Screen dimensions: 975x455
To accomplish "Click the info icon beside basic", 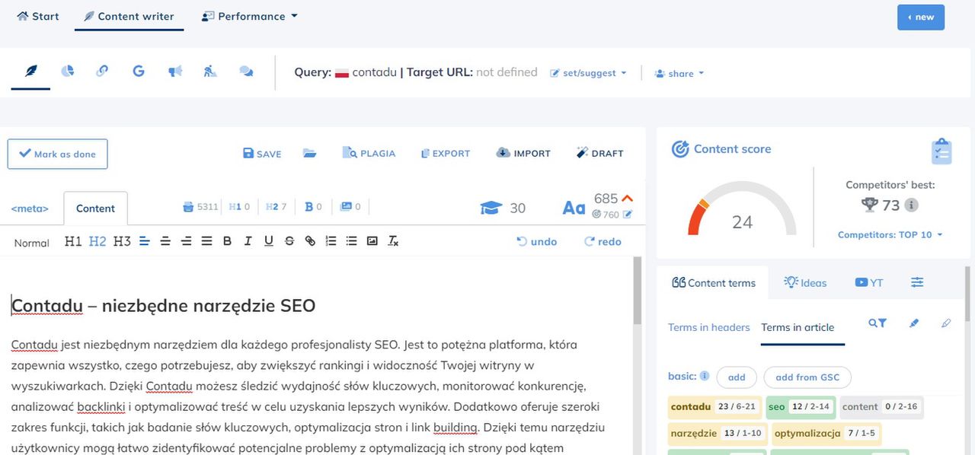I will click(x=705, y=376).
